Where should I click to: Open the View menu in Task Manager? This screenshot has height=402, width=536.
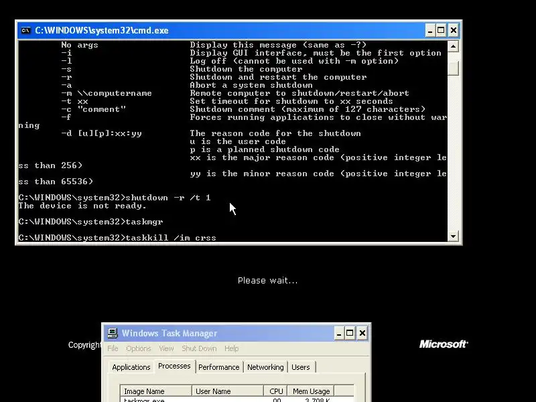coord(166,348)
